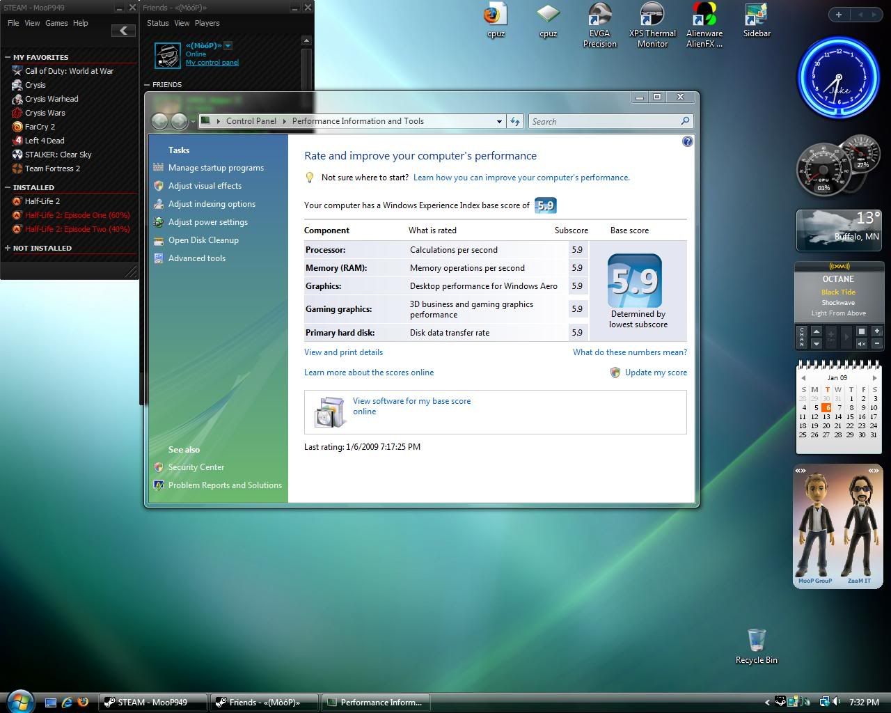Open help in the Performance Information window
891x713 pixels.
tap(688, 141)
